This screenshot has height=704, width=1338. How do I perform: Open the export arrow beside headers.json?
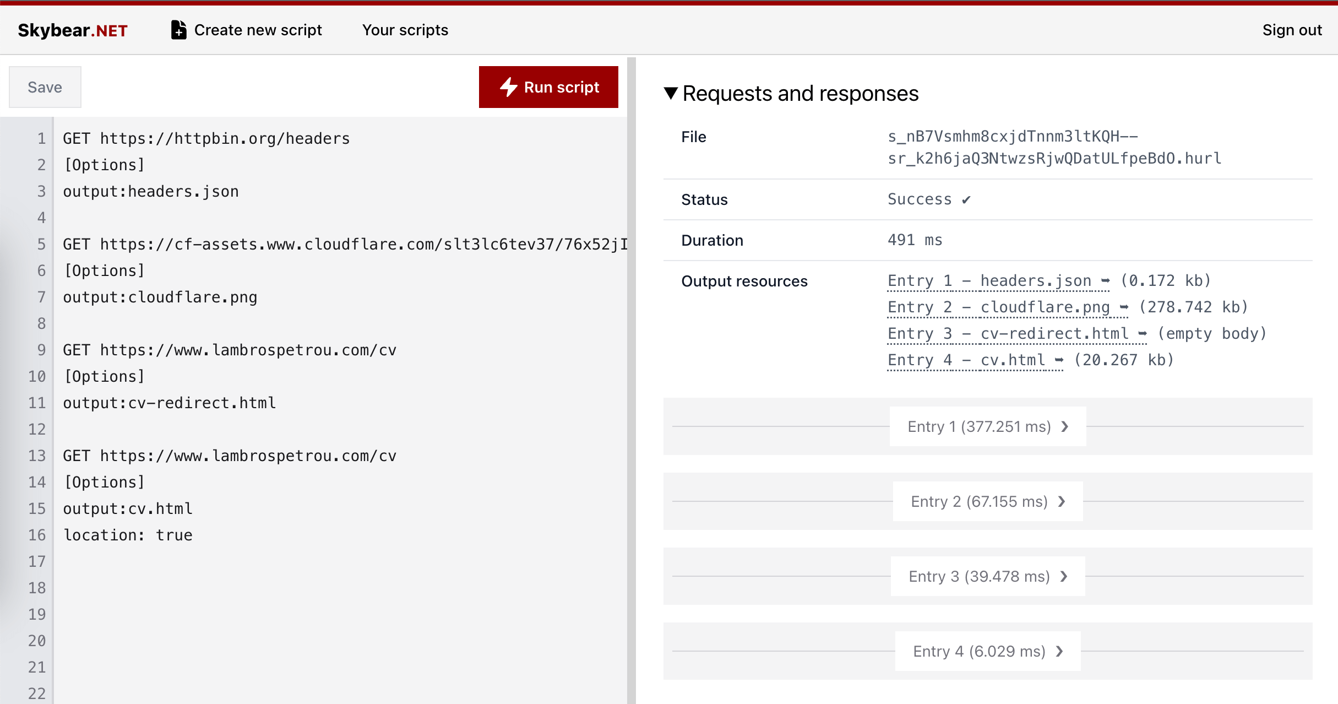click(x=1106, y=280)
